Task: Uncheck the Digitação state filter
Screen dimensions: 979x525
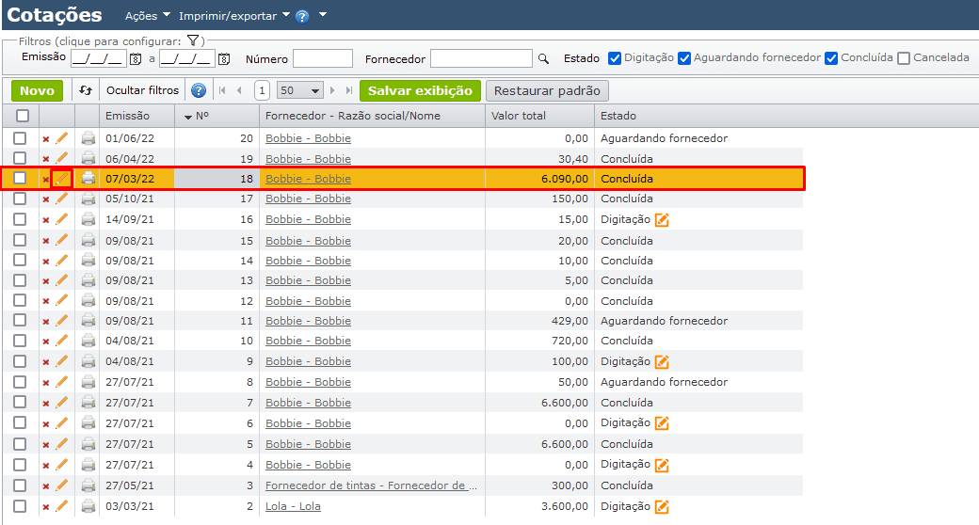Action: tap(615, 58)
